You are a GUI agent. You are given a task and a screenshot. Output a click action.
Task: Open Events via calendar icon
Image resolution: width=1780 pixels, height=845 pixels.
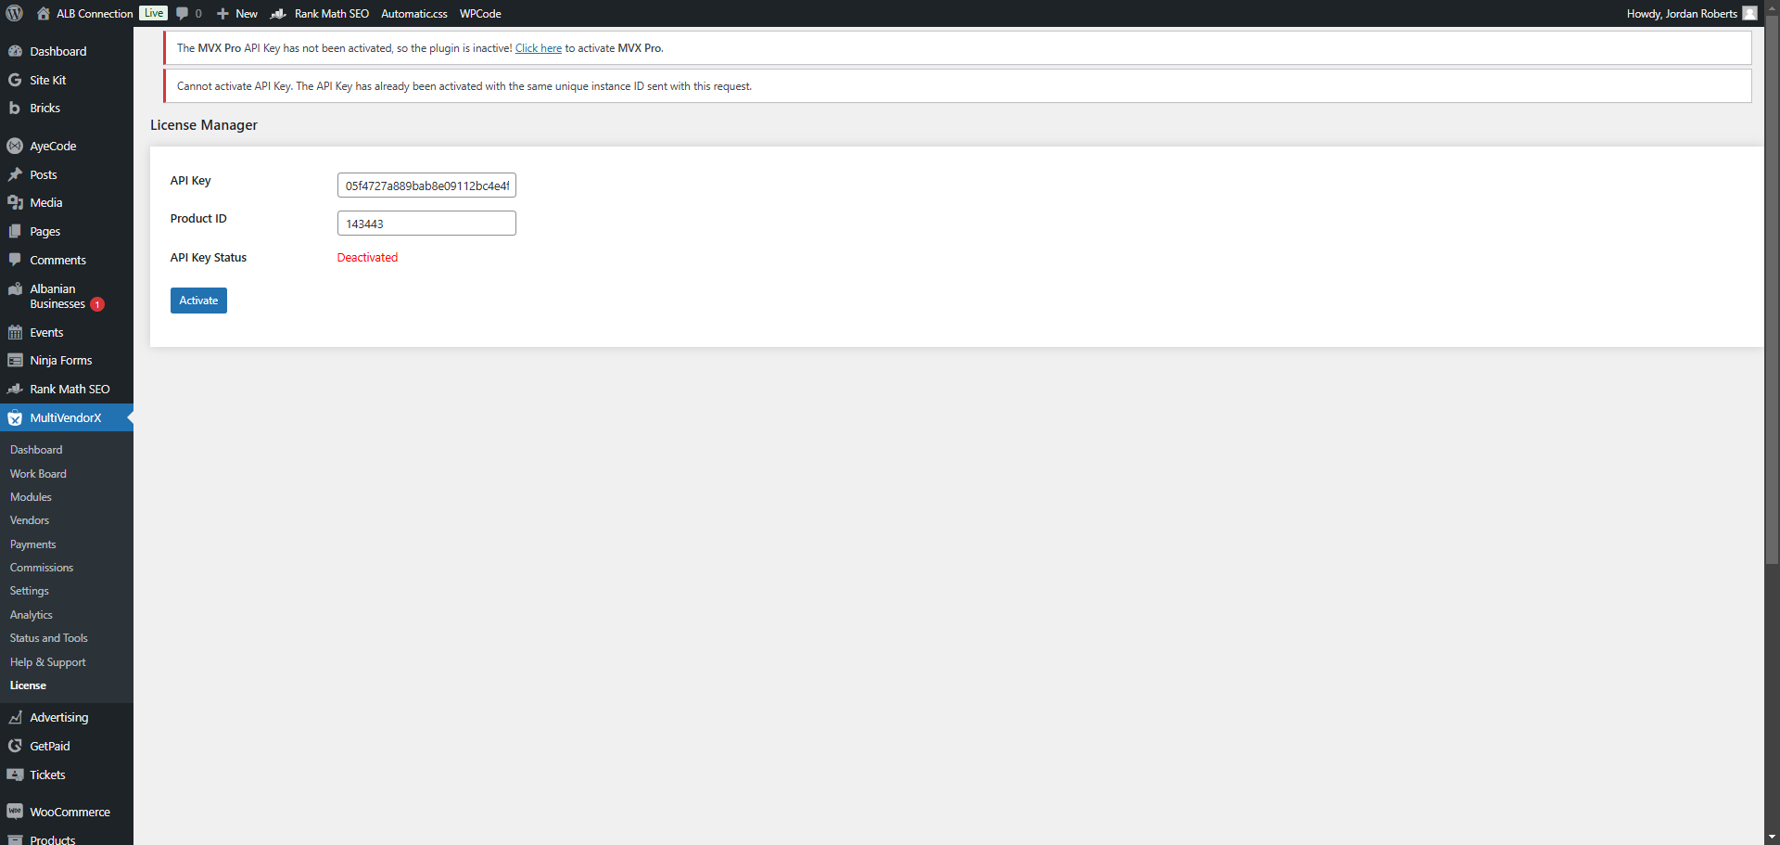click(15, 332)
